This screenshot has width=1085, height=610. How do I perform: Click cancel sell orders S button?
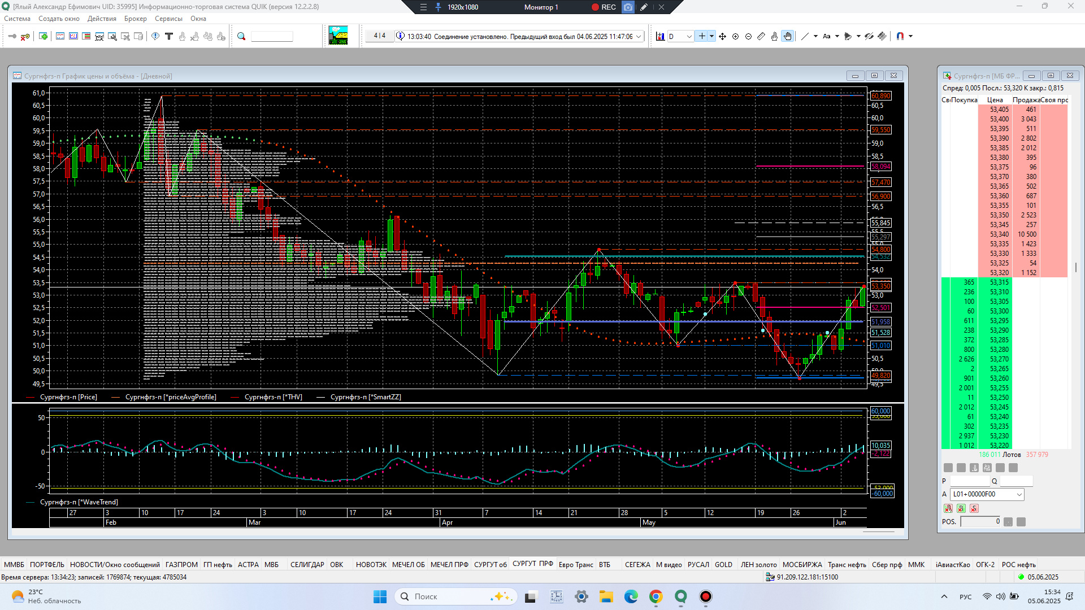(x=974, y=508)
